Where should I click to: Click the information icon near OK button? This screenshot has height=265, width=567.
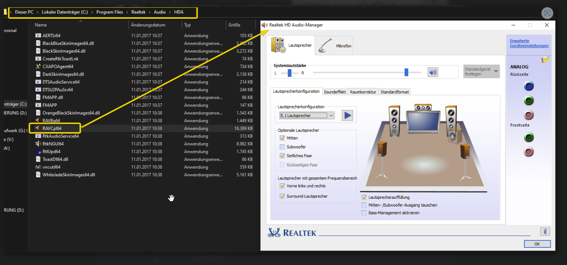point(545,231)
